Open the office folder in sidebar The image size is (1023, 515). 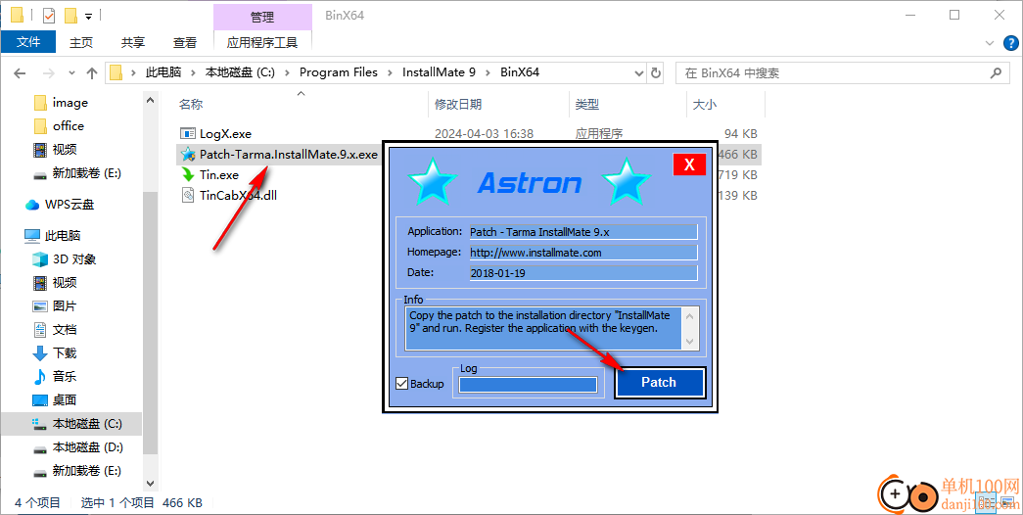point(68,126)
